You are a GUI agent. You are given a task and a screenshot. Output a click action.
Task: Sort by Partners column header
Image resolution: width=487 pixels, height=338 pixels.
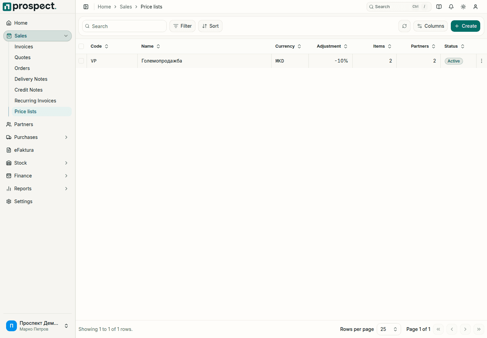423,46
